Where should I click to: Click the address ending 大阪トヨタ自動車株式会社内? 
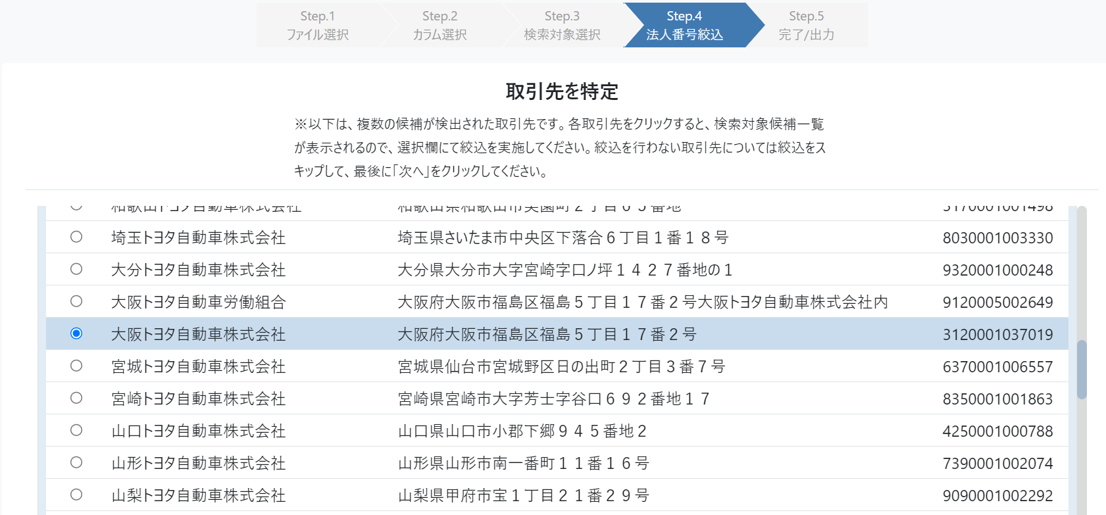(x=643, y=302)
